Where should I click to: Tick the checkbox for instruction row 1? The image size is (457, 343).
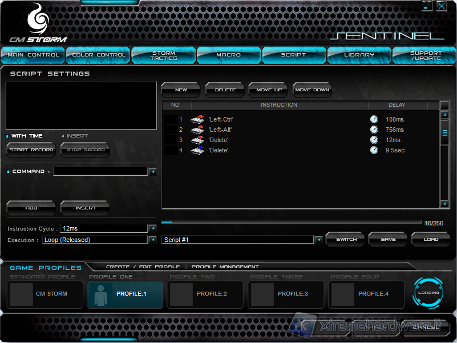[x=171, y=119]
